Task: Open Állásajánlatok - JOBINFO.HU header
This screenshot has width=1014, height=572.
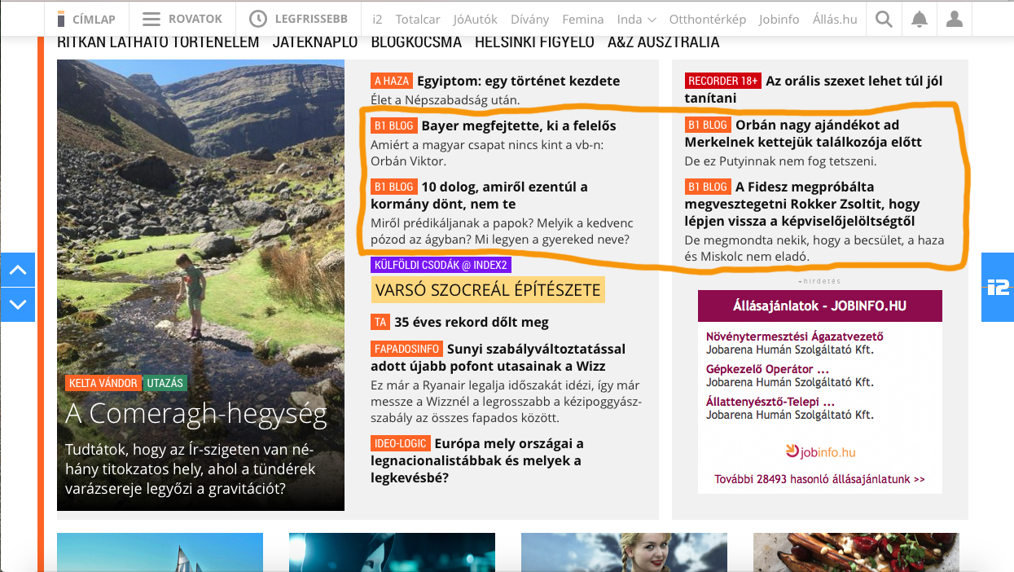Action: (x=820, y=306)
